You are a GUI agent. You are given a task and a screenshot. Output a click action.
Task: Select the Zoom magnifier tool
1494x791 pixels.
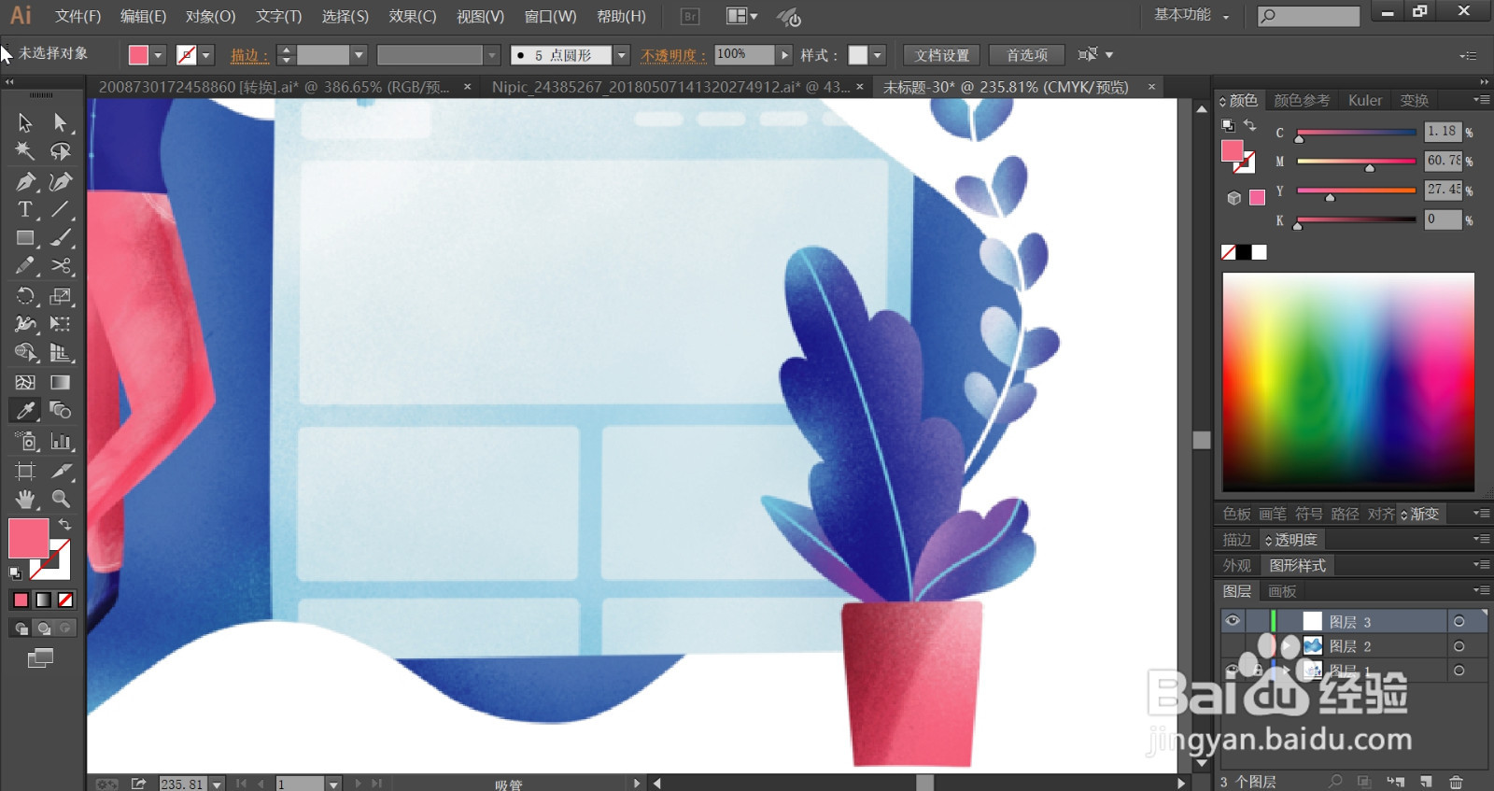[x=61, y=499]
